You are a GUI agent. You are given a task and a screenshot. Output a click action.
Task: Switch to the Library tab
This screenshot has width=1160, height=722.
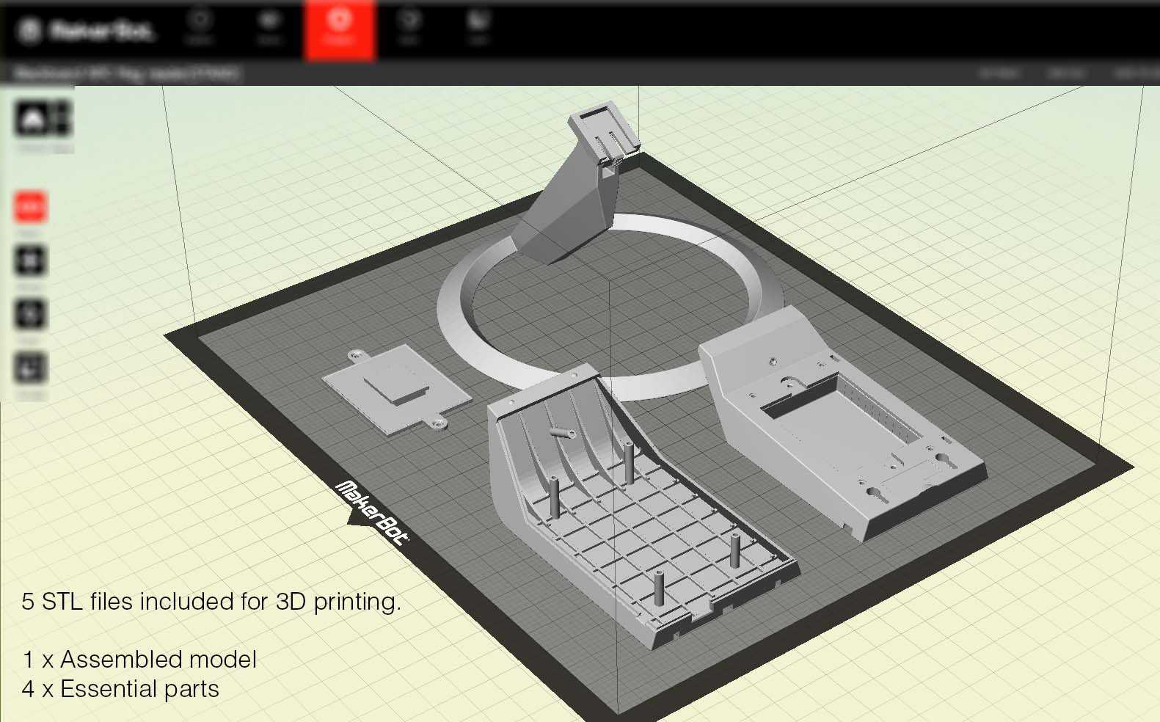coord(269,26)
